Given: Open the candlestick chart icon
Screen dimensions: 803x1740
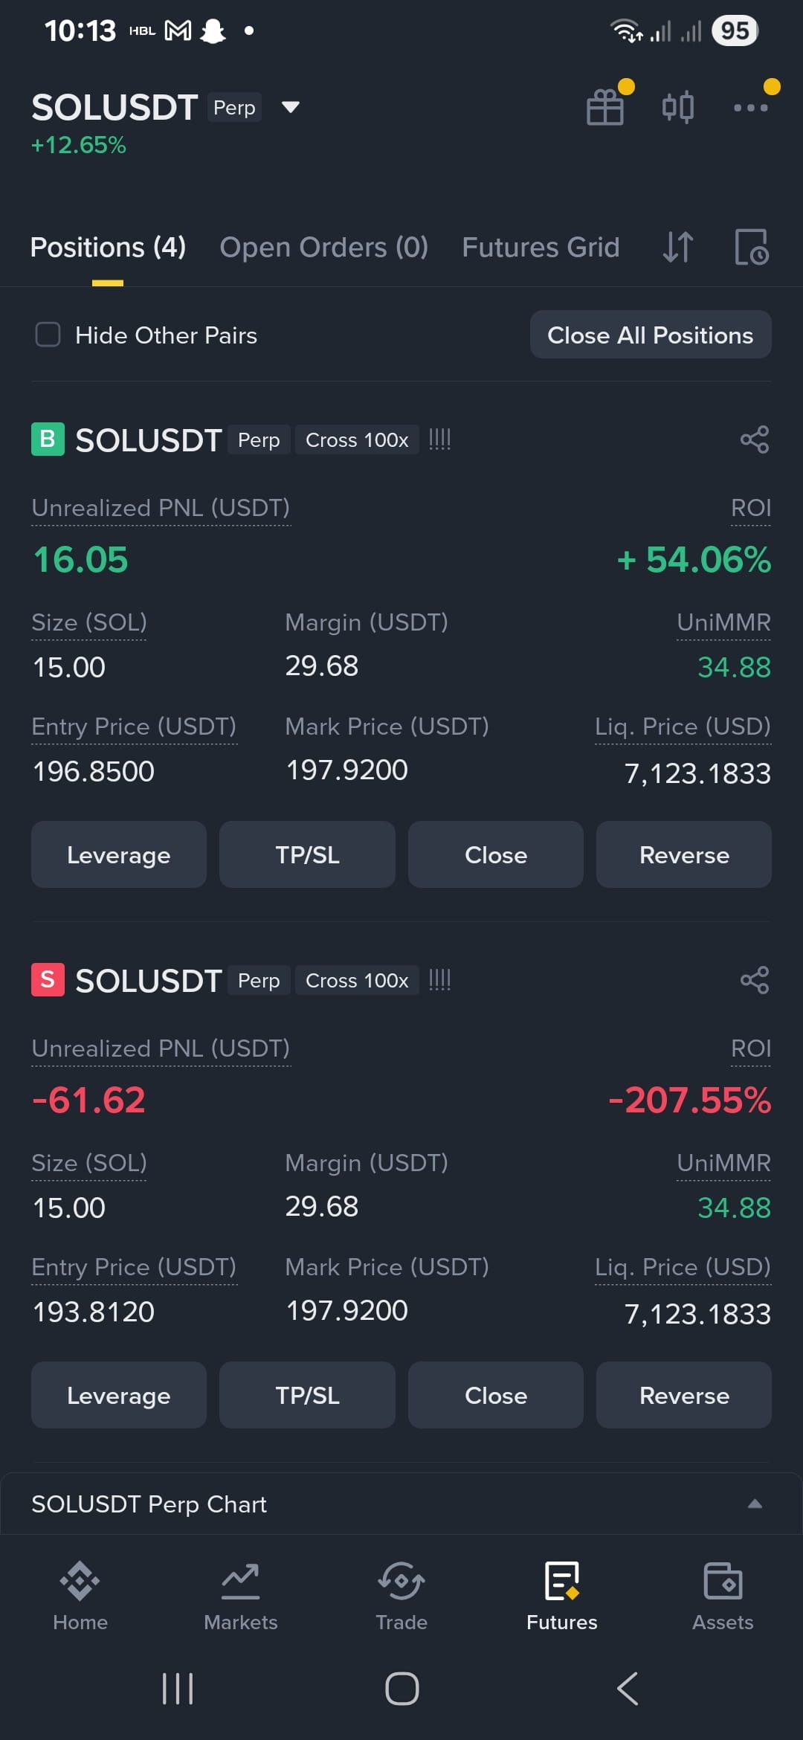Looking at the screenshot, I should pos(678,107).
